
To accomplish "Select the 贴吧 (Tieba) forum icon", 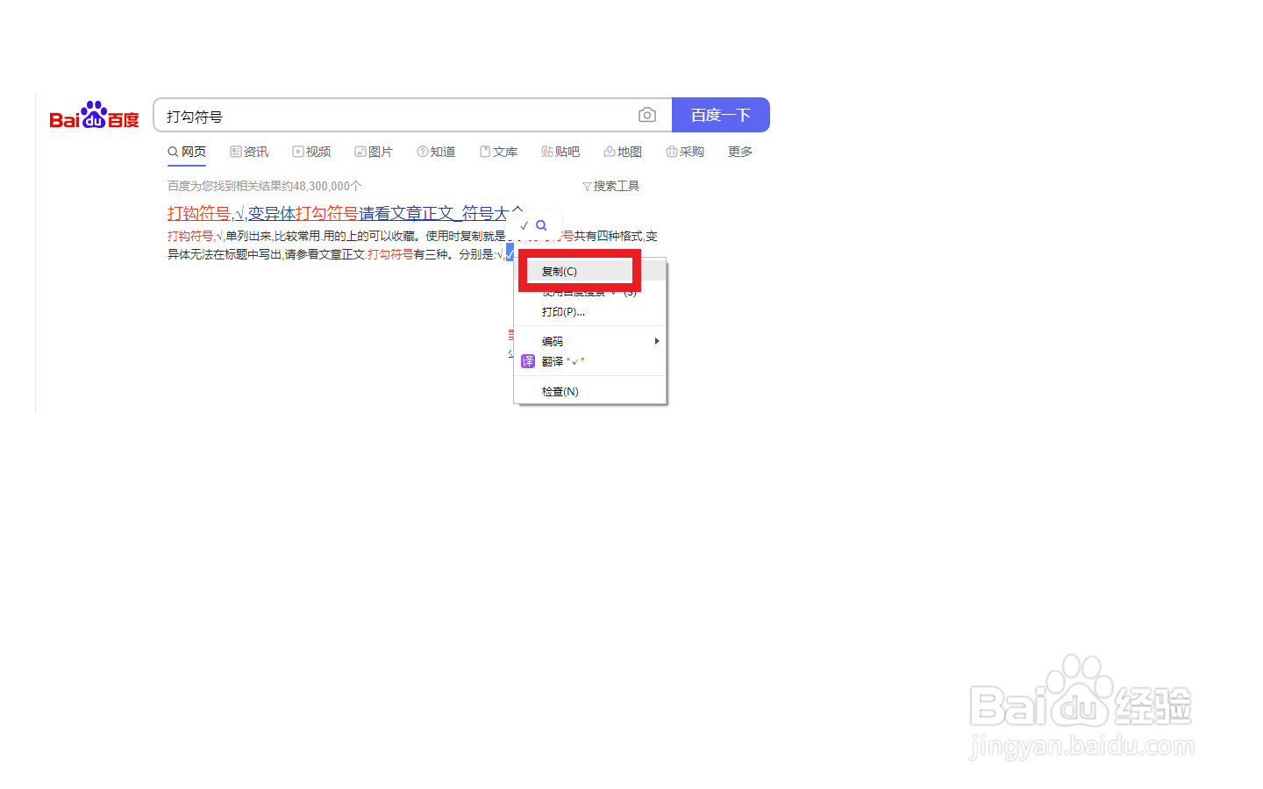I will click(546, 151).
